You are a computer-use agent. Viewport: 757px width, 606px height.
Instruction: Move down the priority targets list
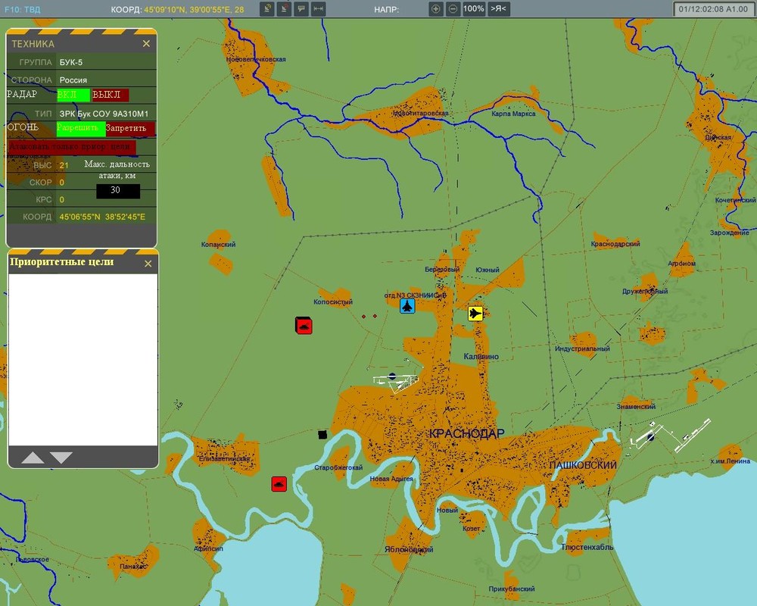(61, 458)
